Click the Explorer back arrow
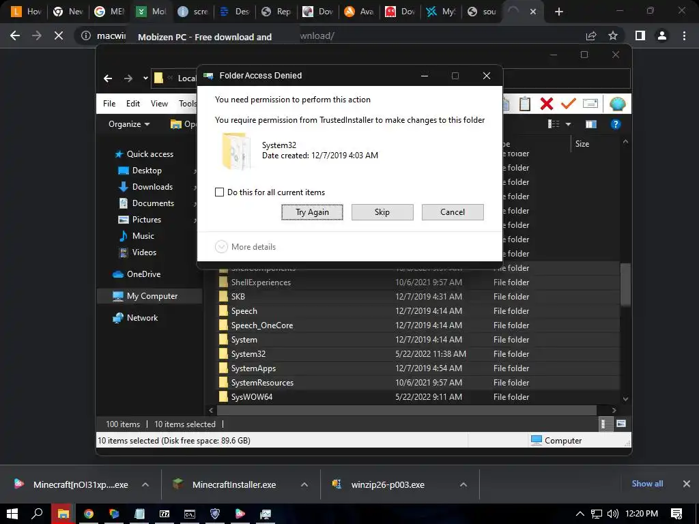Screen dimensions: 699x524 [108, 78]
